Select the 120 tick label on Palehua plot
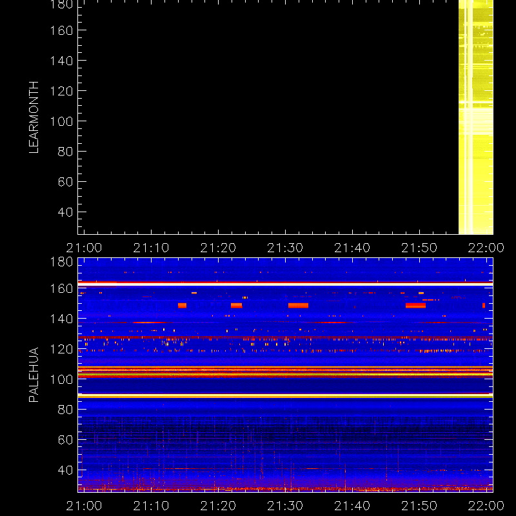Viewport: 516px width, 516px height. 61,349
